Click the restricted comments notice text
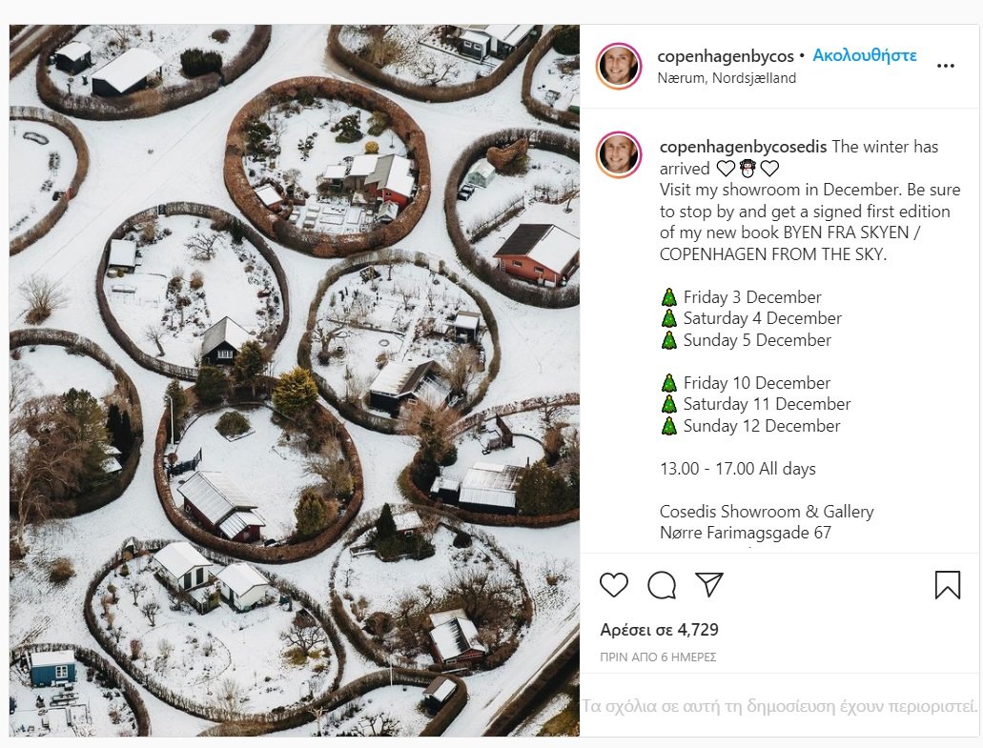Image resolution: width=983 pixels, height=748 pixels. click(x=780, y=707)
